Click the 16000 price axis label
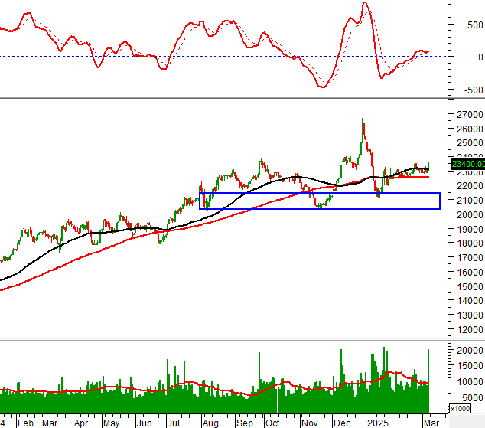 pos(470,272)
